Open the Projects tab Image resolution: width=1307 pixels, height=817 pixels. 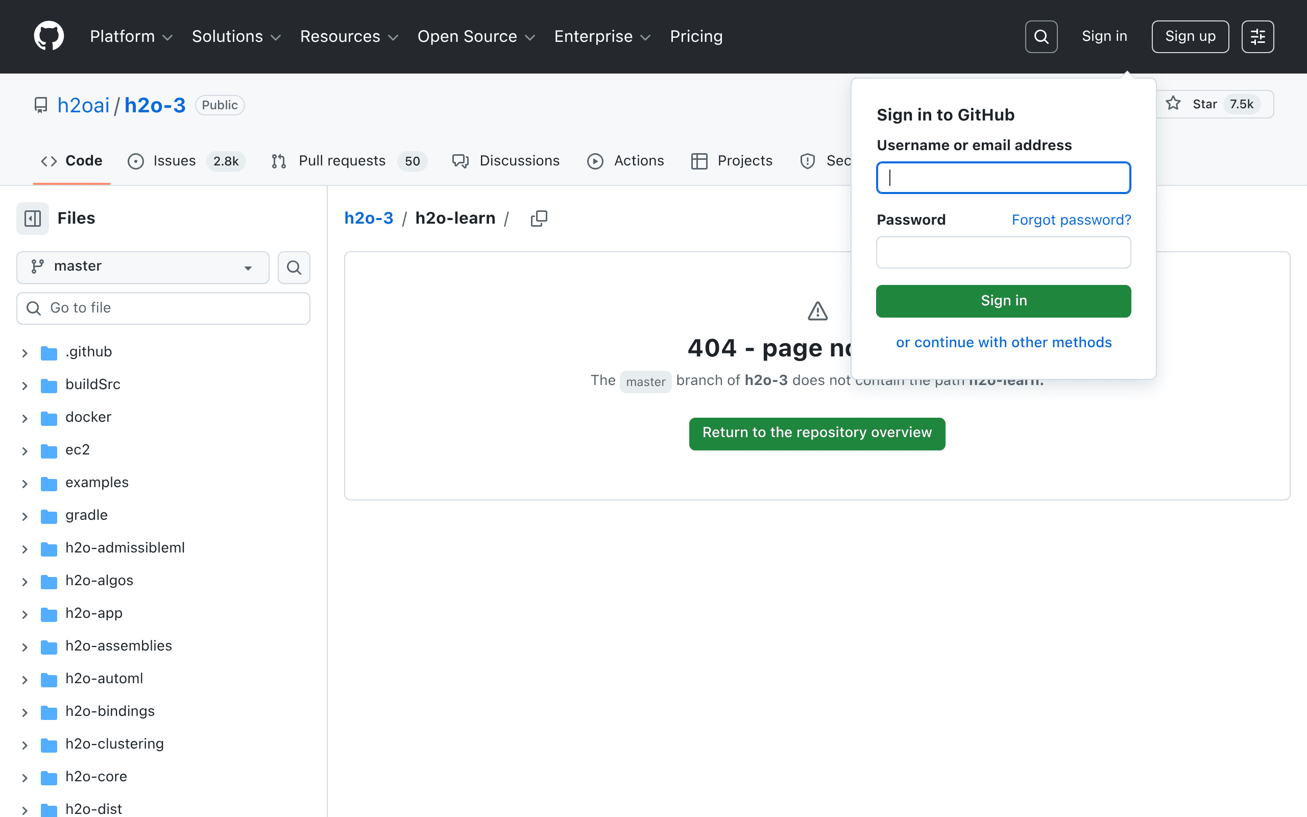pos(731,161)
